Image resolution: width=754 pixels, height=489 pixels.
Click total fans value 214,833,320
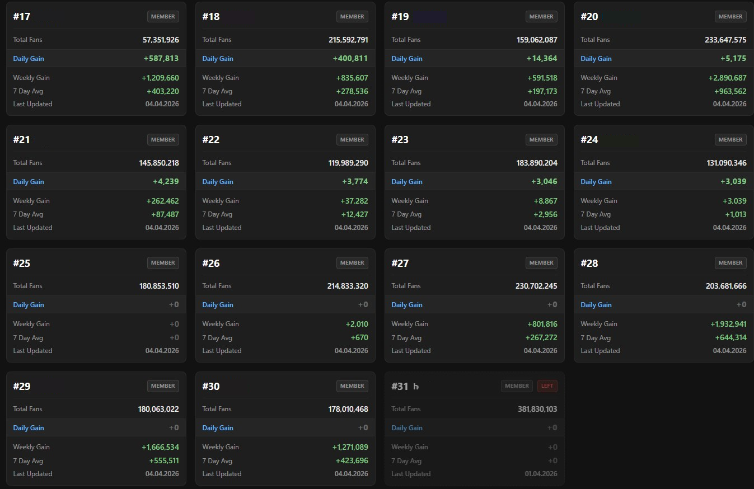pos(348,286)
